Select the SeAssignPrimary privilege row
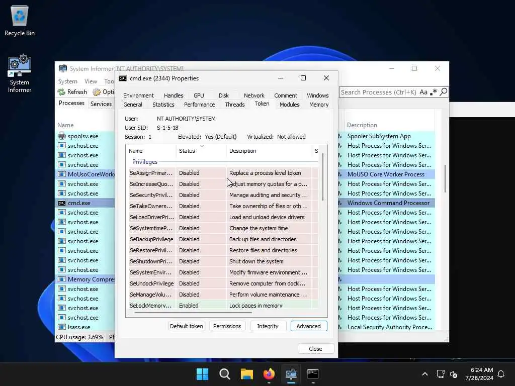This screenshot has height=386, width=515. point(223,173)
